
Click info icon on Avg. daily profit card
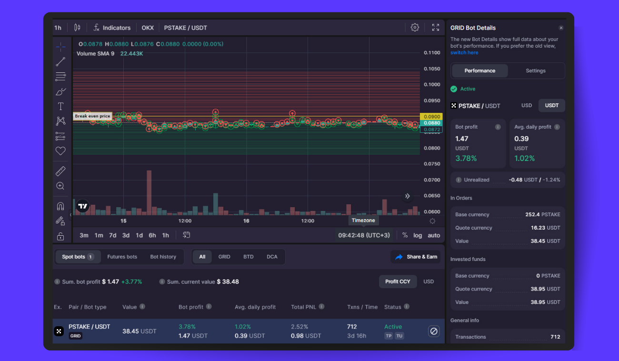click(557, 127)
